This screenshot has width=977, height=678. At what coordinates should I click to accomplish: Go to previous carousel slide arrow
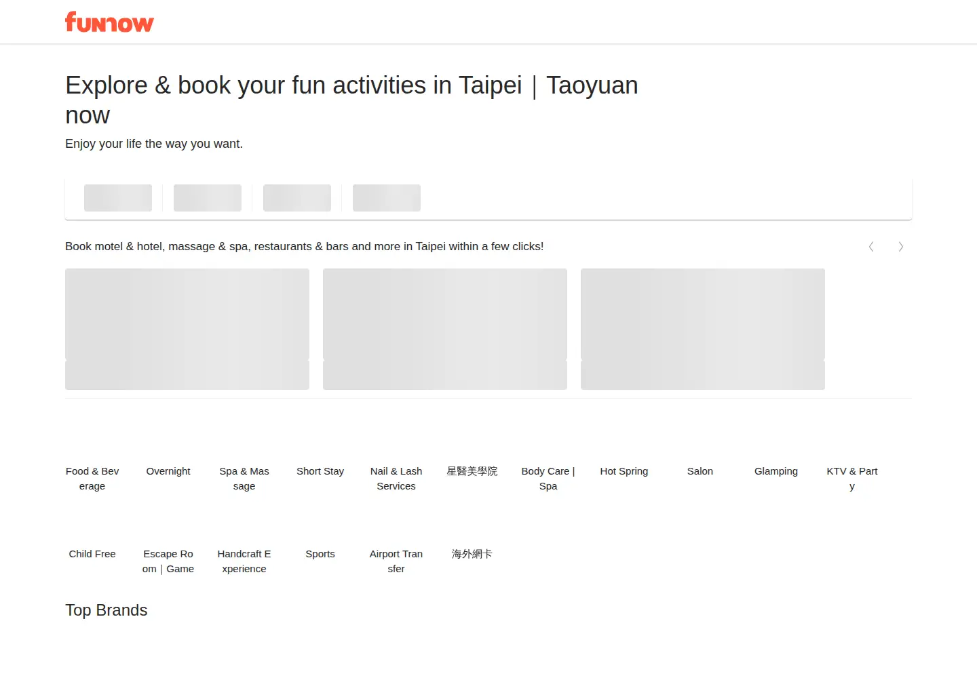click(x=871, y=247)
